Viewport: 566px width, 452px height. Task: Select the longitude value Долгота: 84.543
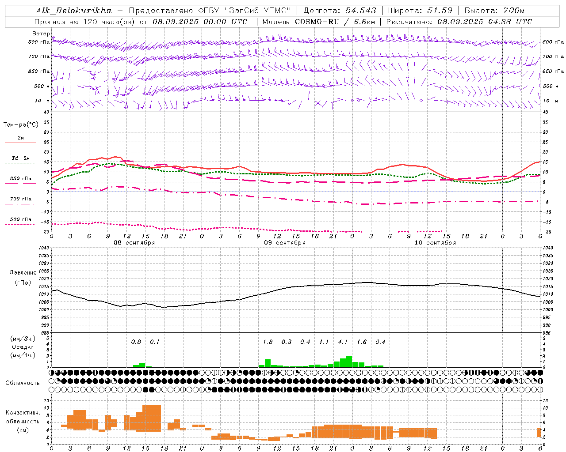[x=340, y=11]
